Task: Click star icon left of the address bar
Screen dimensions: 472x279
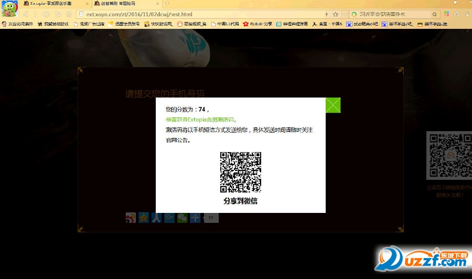Action: pyautogui.click(x=69, y=14)
